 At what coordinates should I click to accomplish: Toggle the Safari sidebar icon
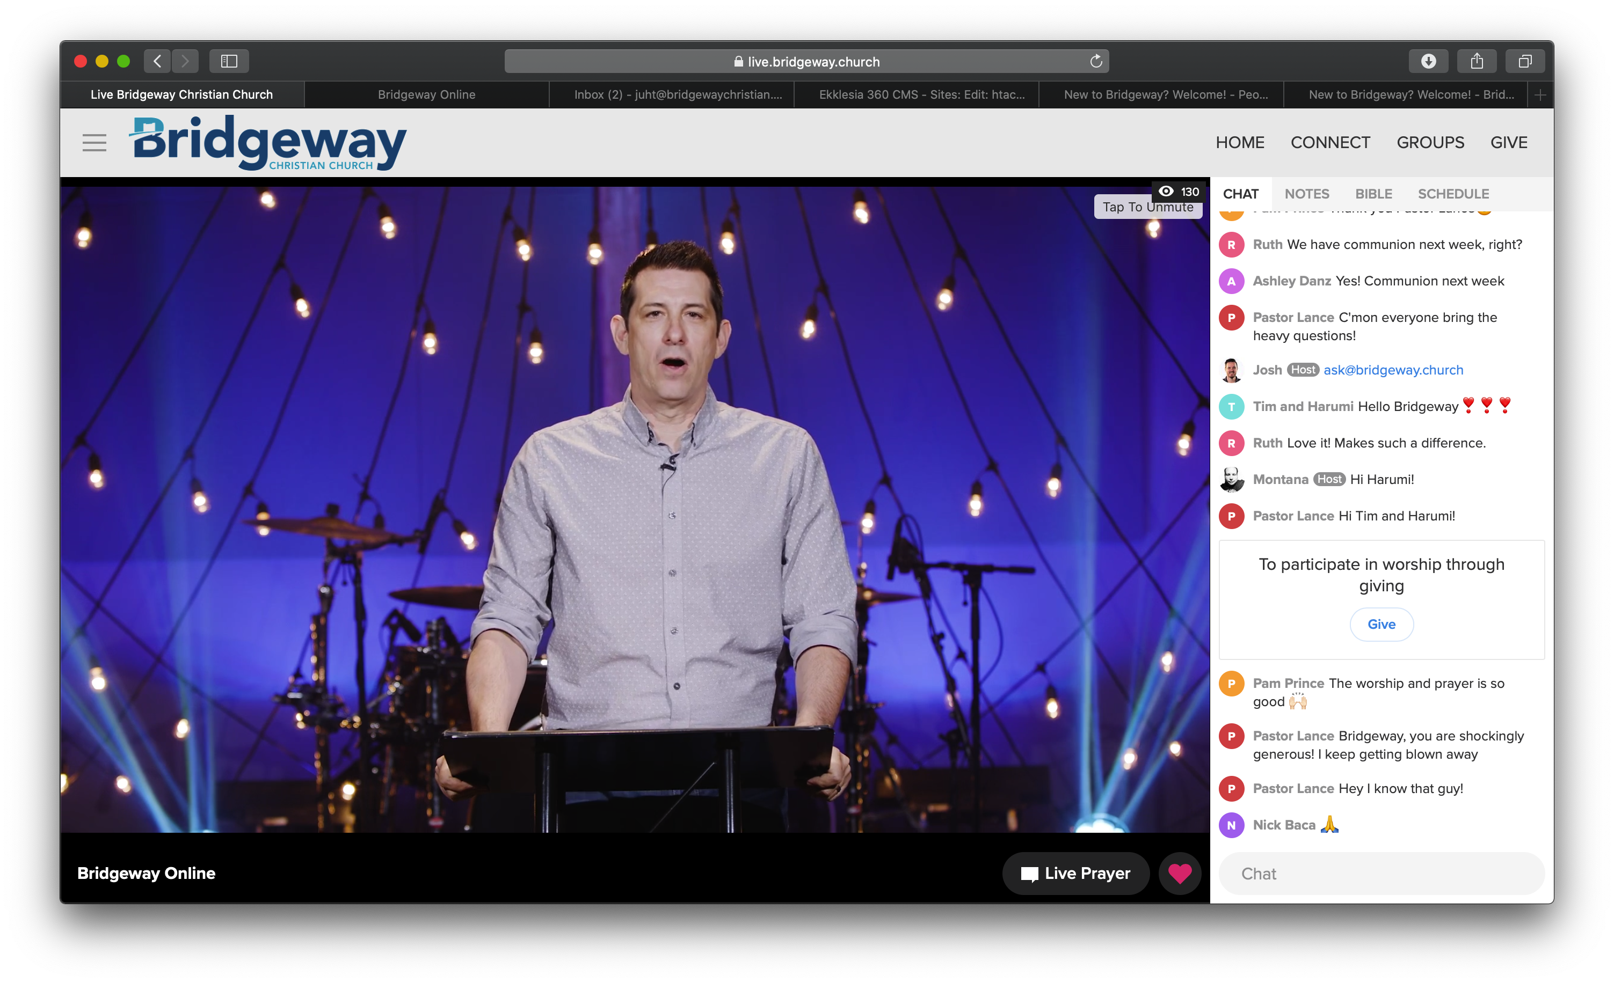(229, 62)
